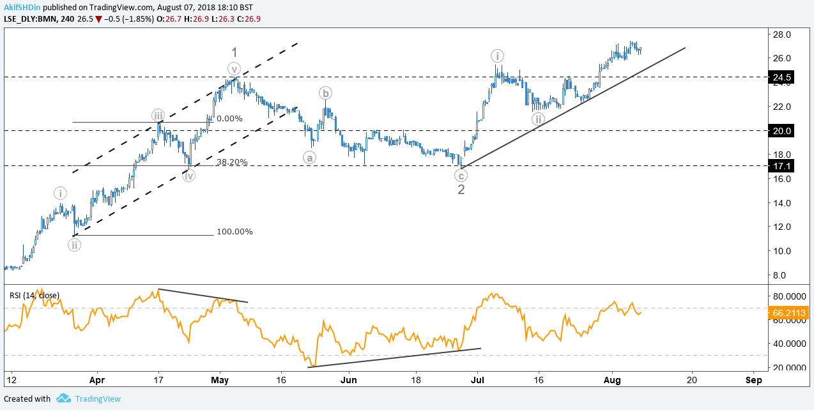Click the Jul date axis label
Image resolution: width=814 pixels, height=410 pixels.
click(477, 380)
